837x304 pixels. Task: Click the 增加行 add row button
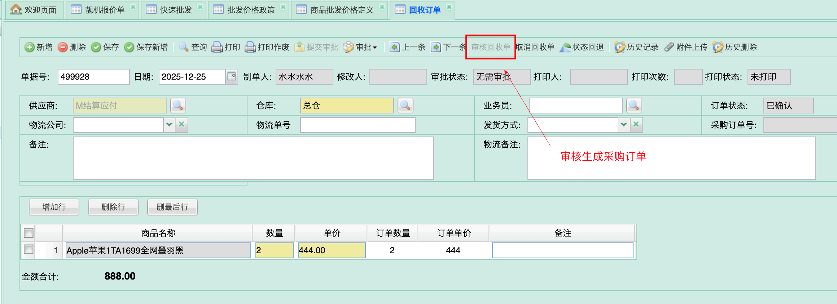point(54,207)
